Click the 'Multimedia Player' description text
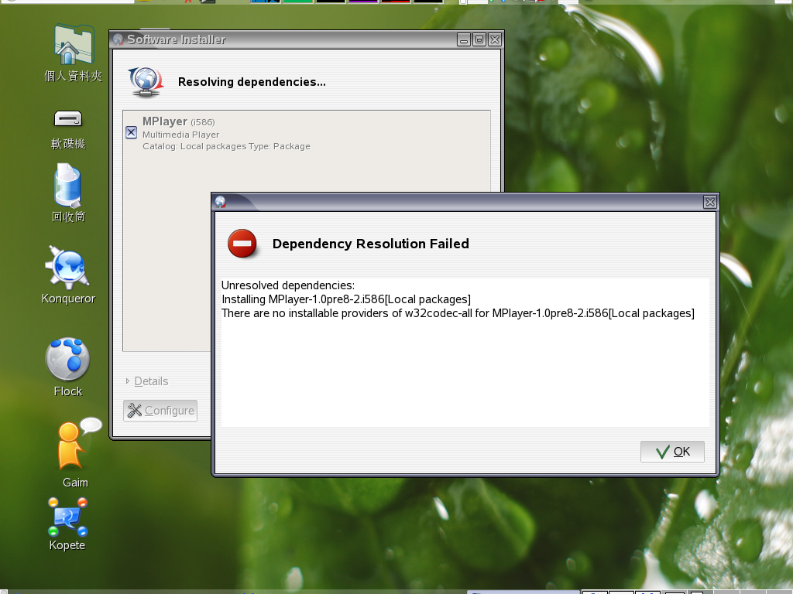 point(181,135)
